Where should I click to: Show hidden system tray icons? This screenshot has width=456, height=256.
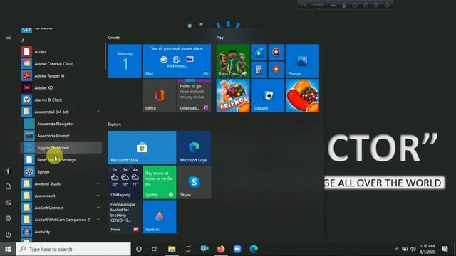click(396, 249)
